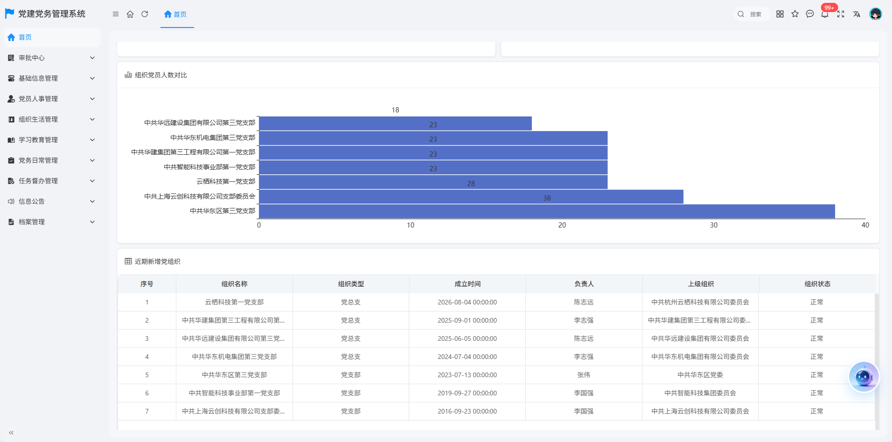Open the language translation icon
The image size is (892, 442).
point(857,14)
